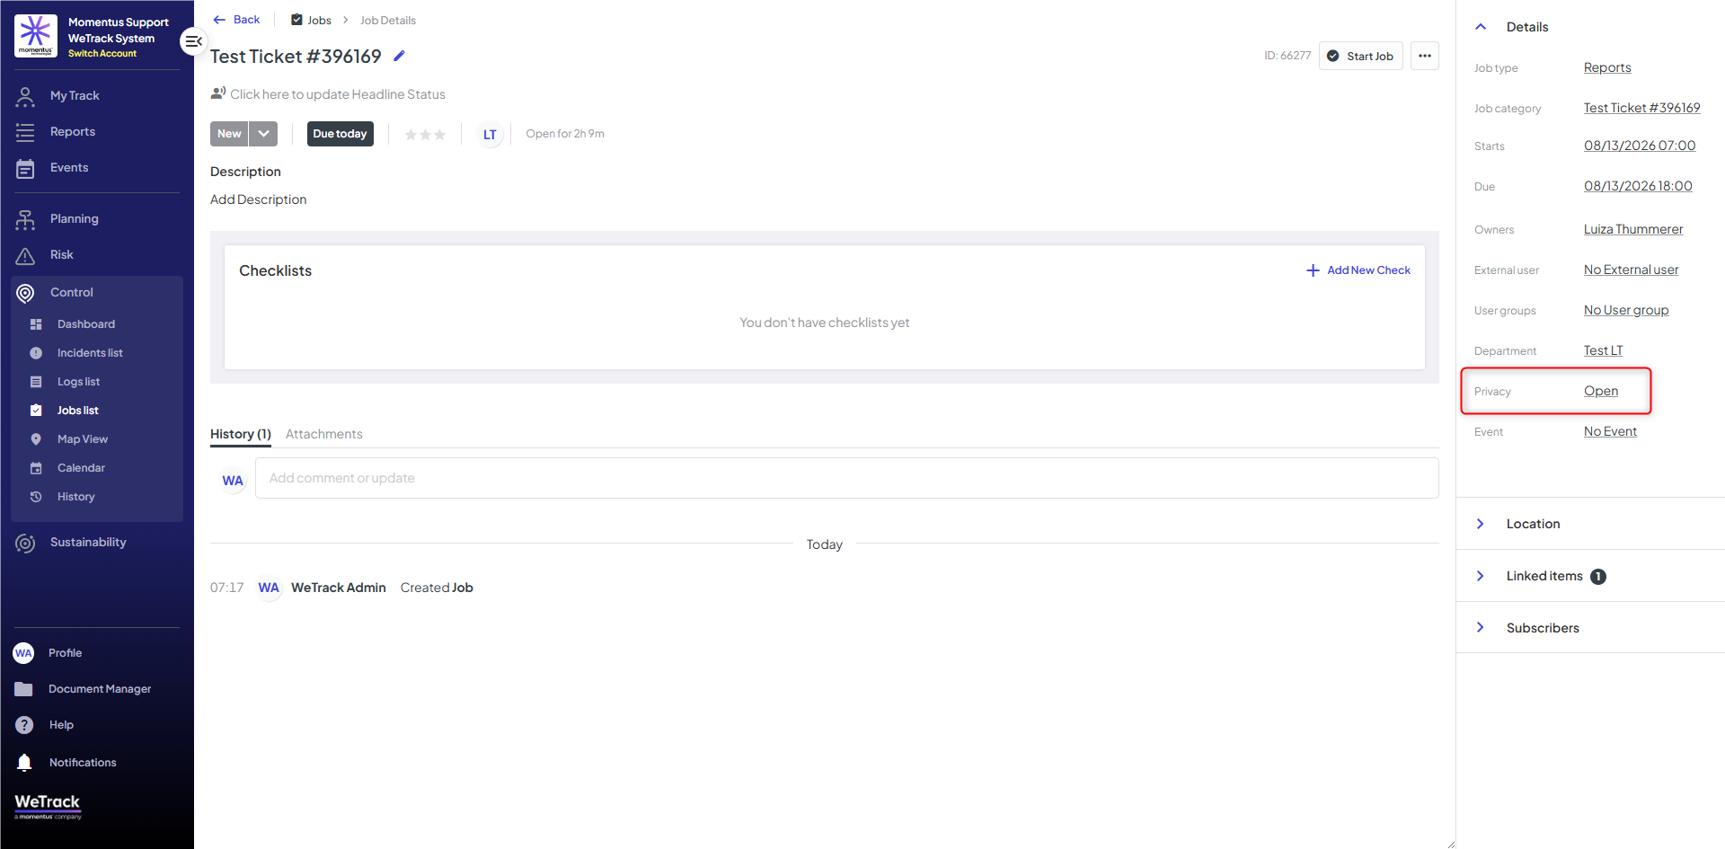
Task: Click the Map View pin icon
Action: [x=36, y=439]
